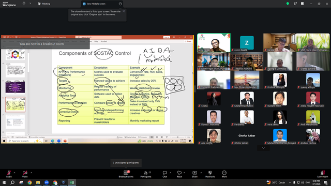
Task: Open the Breakout rooms panel
Action: [x=126, y=174]
